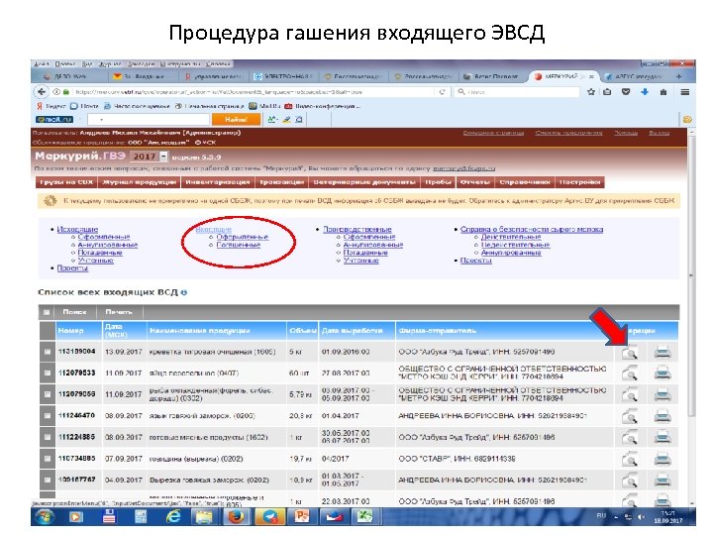Viewport: 713px width, 535px height.
Task: Open the Справочники menu
Action: coord(524,182)
